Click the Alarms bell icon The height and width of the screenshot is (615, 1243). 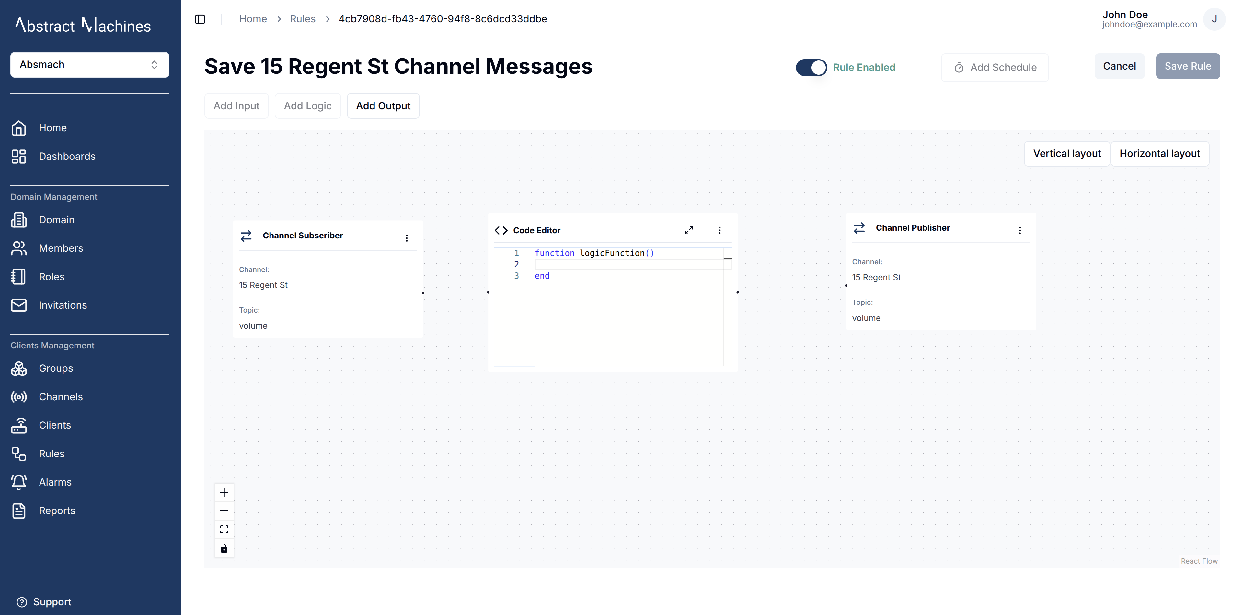pos(19,482)
